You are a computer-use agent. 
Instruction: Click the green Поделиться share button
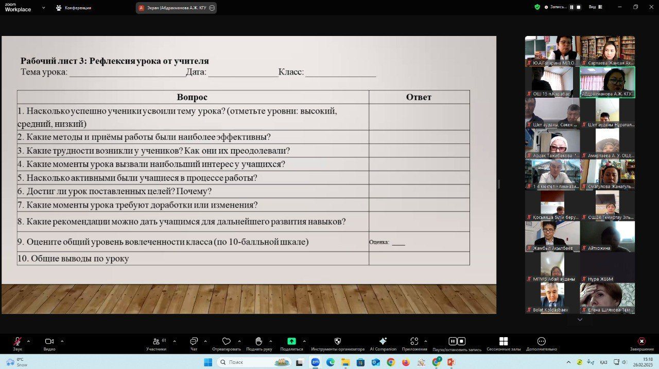[291, 342]
